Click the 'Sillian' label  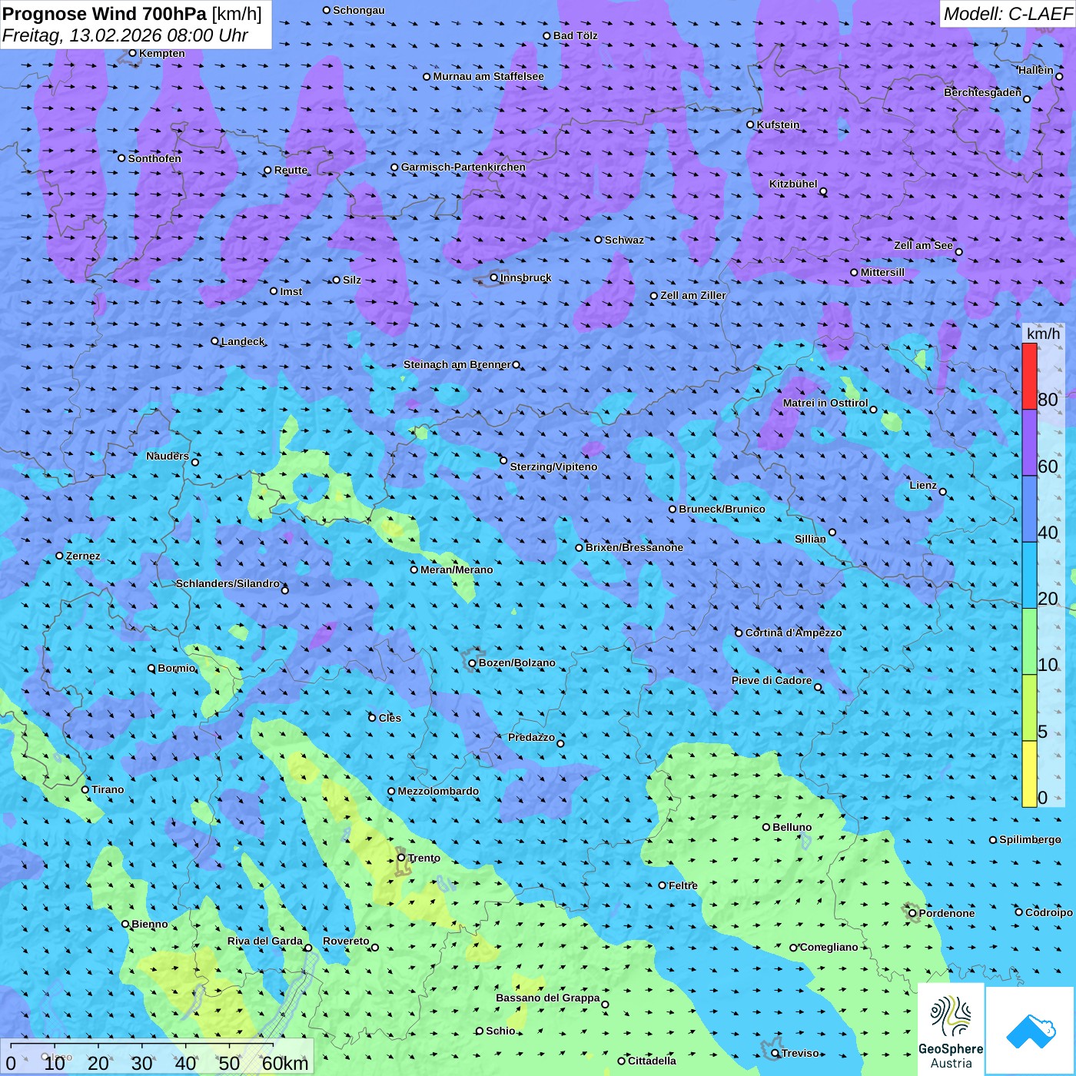[811, 539]
